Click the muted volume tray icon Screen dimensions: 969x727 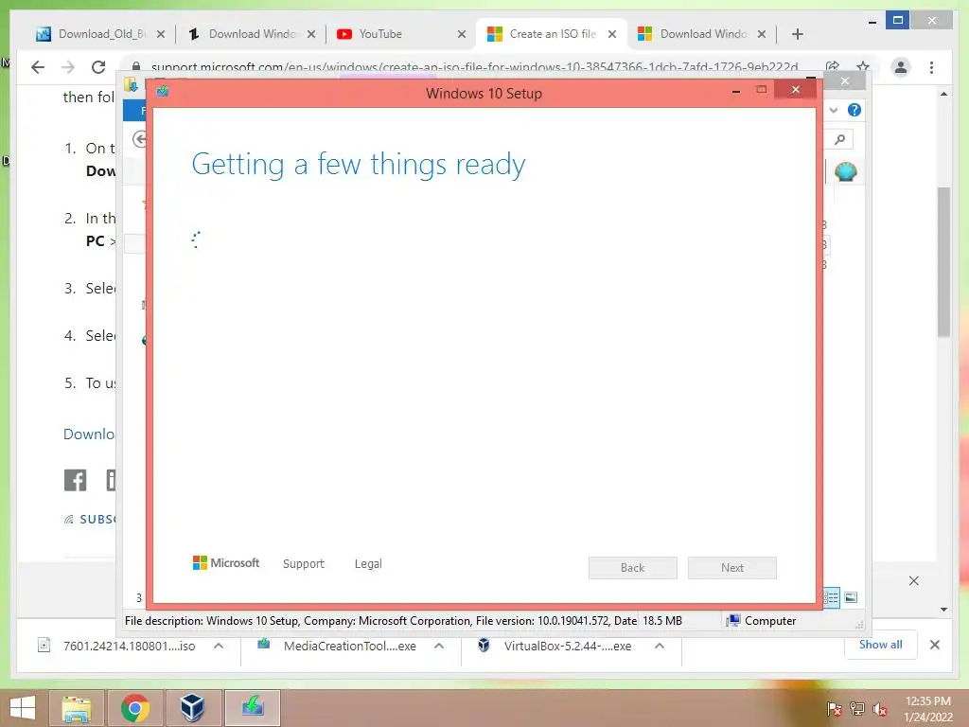tap(880, 709)
